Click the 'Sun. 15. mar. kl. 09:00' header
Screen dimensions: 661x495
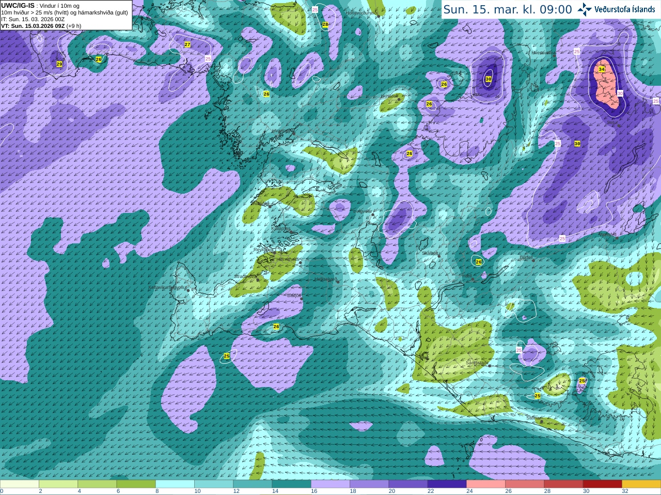[508, 9]
